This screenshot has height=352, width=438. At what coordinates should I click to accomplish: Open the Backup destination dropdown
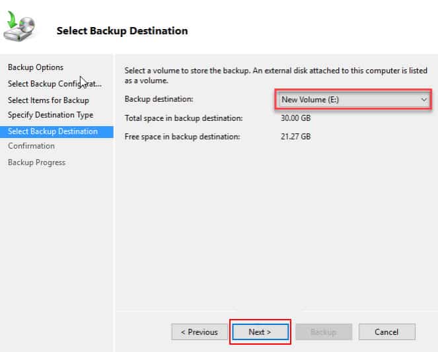353,99
